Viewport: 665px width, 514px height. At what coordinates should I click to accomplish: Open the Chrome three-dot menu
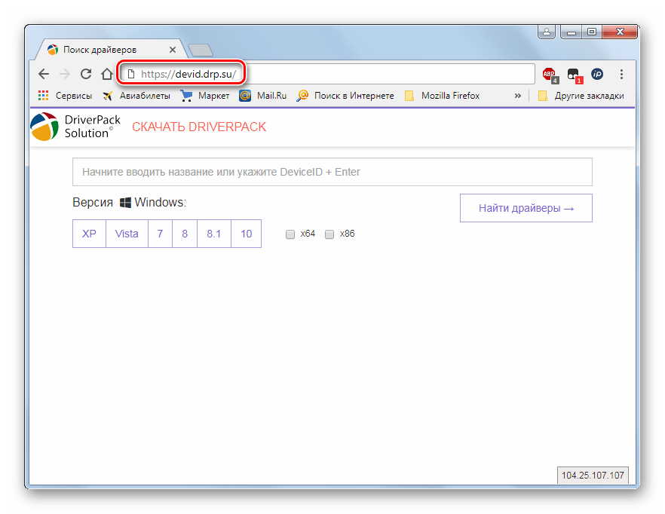tap(621, 74)
